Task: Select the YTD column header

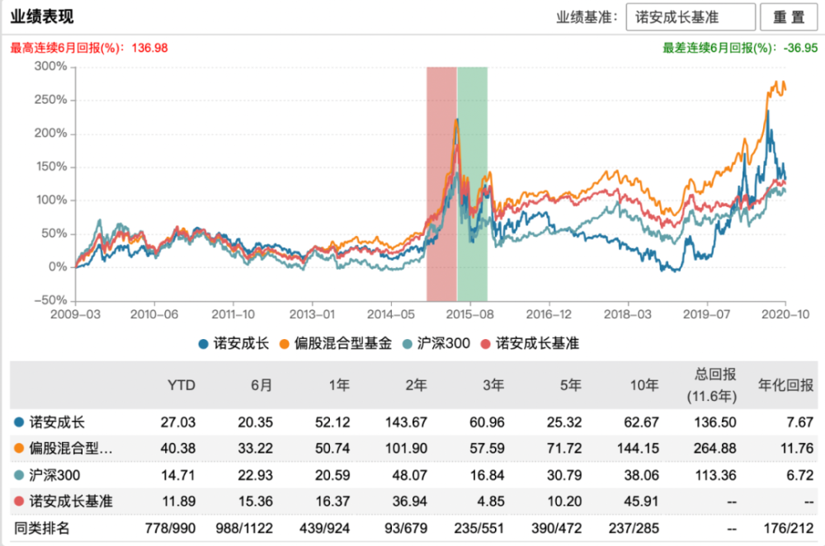Action: [181, 385]
